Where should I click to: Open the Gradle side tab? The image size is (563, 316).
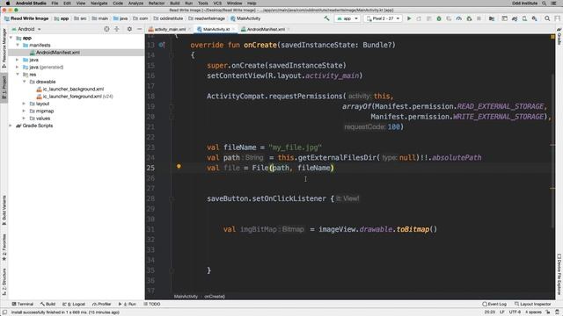click(x=559, y=37)
